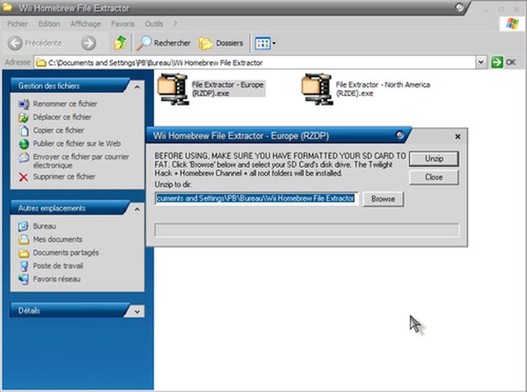Click the address path field
The height and width of the screenshot is (392, 527).
pyautogui.click(x=255, y=62)
